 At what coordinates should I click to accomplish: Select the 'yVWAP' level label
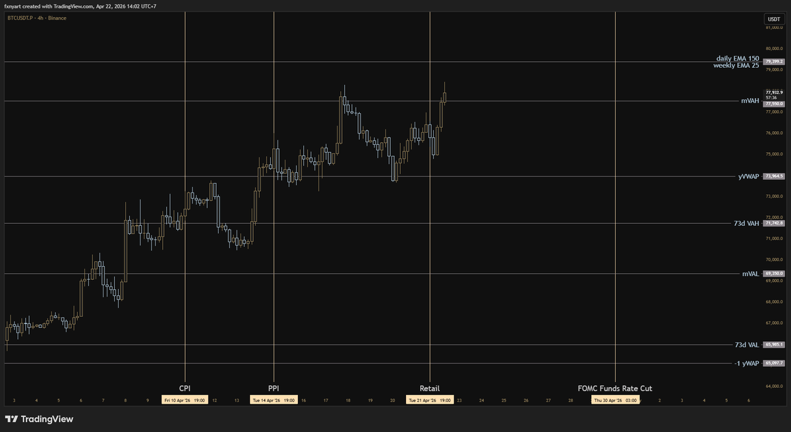click(748, 176)
